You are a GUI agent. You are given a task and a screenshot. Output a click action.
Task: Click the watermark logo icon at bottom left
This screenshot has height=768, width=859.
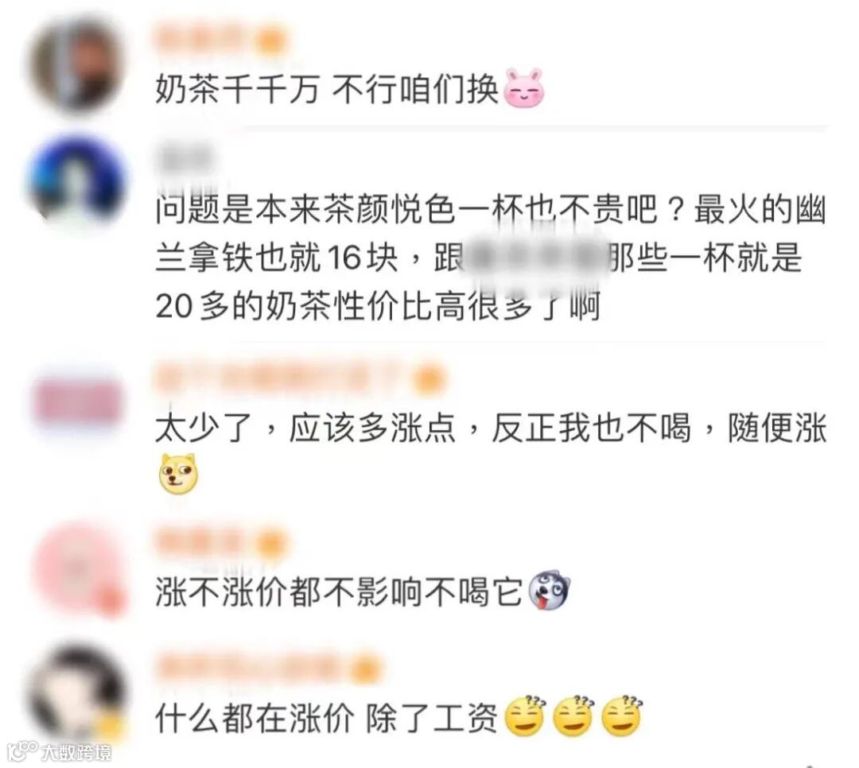pyautogui.click(x=22, y=751)
